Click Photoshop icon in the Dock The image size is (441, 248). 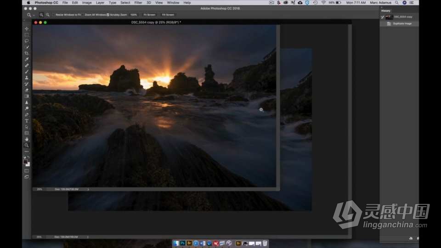[x=183, y=243]
